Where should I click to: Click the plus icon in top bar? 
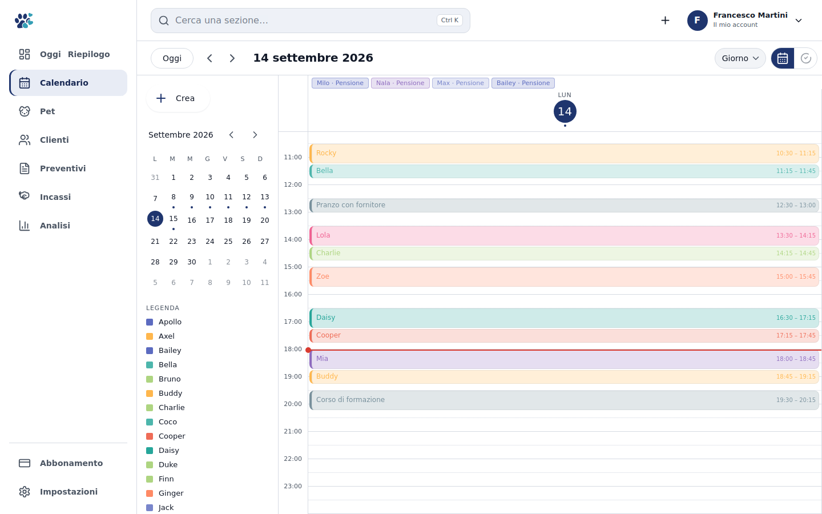[x=665, y=21]
